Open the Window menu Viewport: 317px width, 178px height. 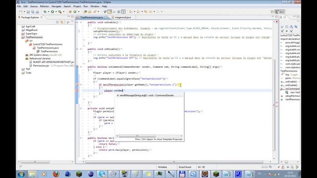click(x=95, y=6)
